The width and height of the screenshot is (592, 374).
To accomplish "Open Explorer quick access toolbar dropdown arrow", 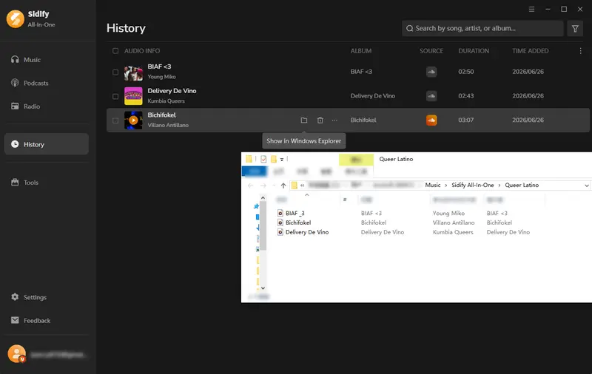I will pyautogui.click(x=282, y=160).
